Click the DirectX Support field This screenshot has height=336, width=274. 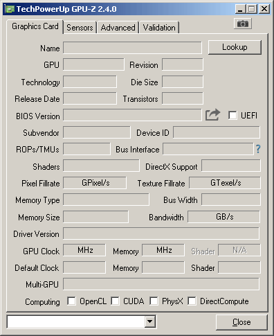tap(231, 166)
